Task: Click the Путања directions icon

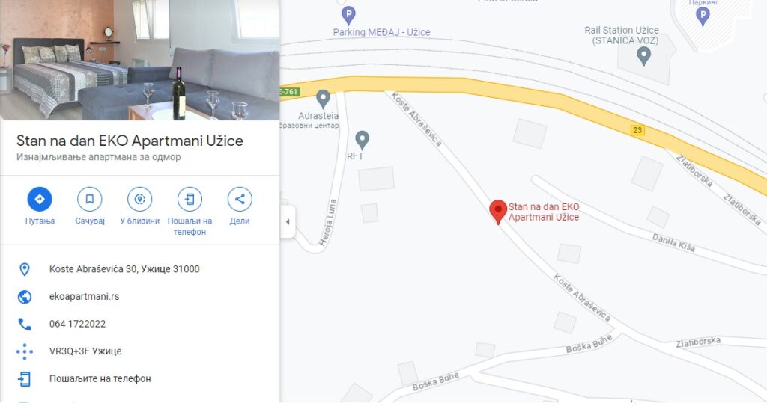Action: [x=40, y=199]
